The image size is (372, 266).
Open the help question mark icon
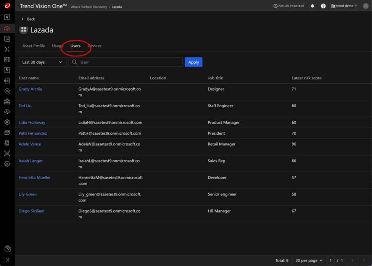coord(323,6)
